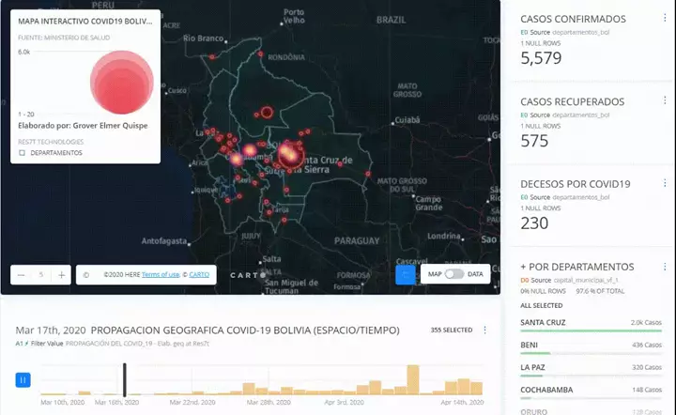The image size is (676, 415).
Task: Click the large Santa Cruz hotspot circle
Action: pos(290,155)
